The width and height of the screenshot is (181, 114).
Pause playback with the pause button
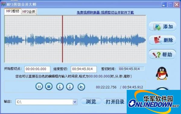pyautogui.click(x=39, y=87)
